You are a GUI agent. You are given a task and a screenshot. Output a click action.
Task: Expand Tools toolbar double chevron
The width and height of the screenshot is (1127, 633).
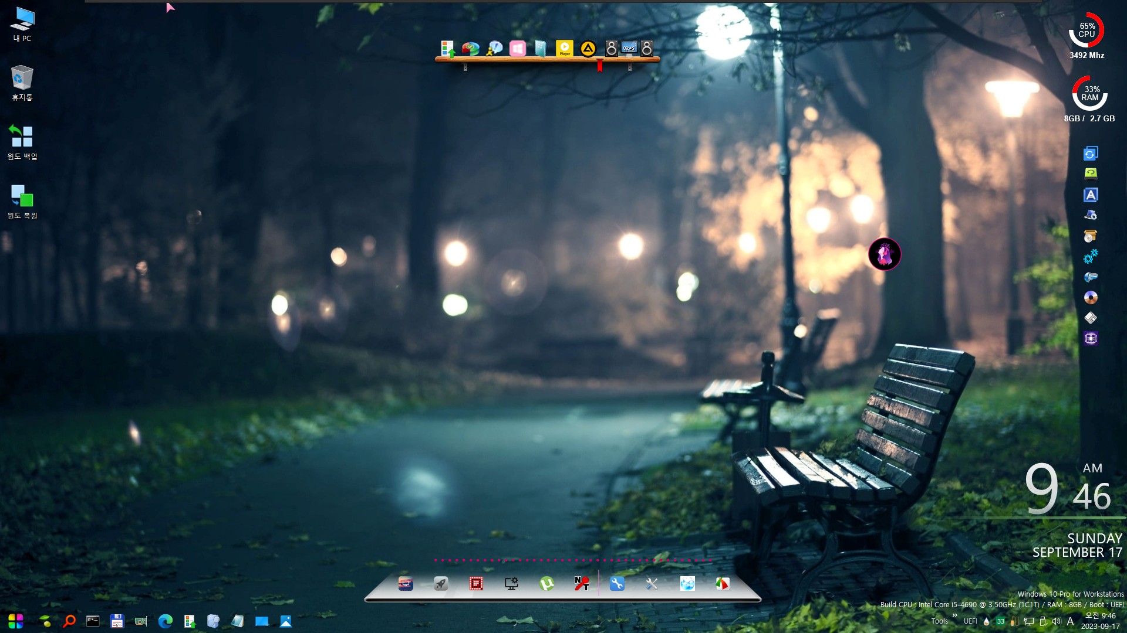pyautogui.click(x=955, y=615)
